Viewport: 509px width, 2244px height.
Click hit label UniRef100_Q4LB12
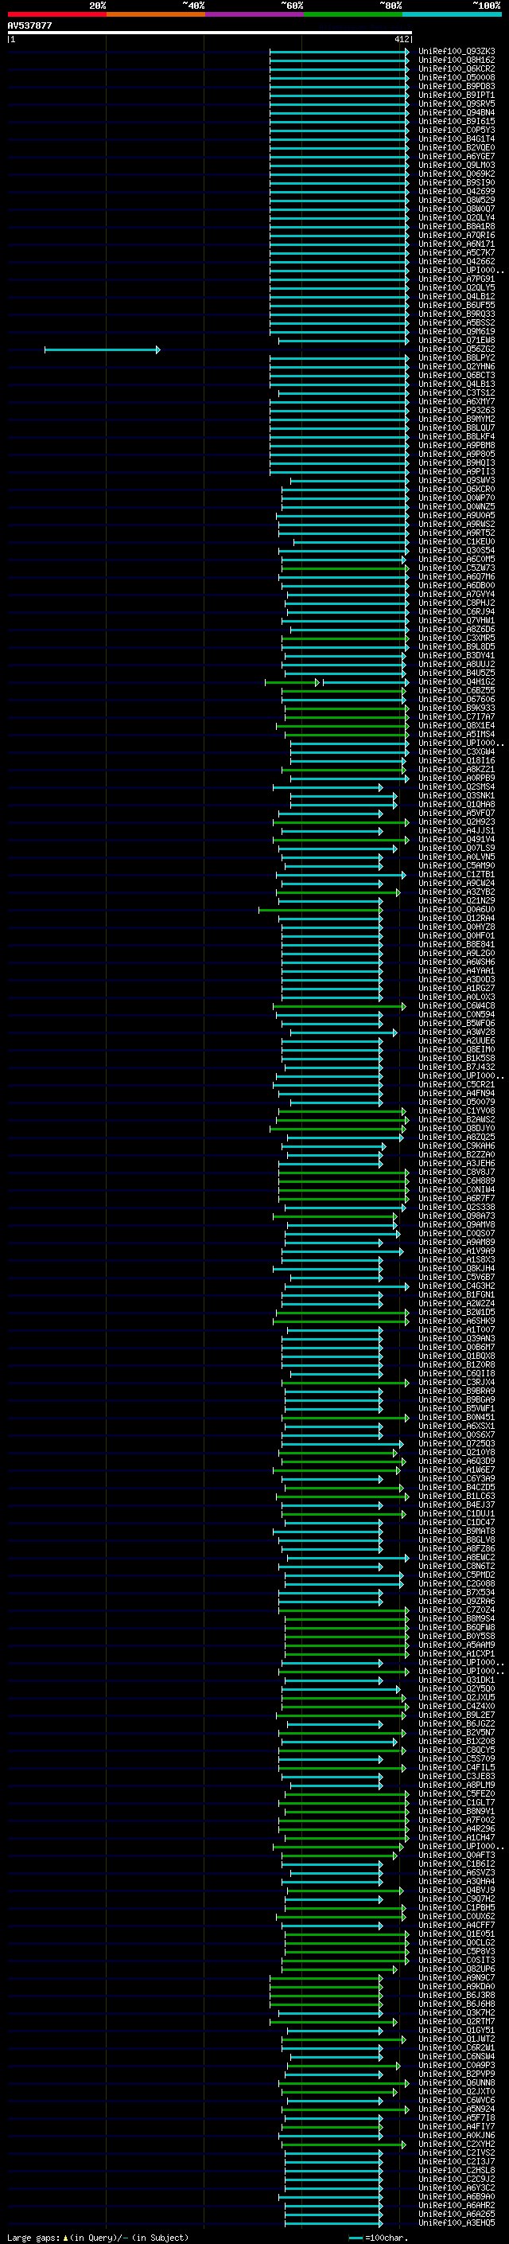[x=457, y=296]
